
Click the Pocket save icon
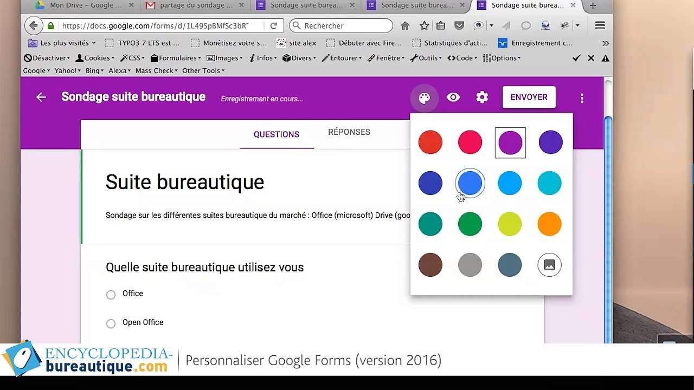tap(459, 25)
